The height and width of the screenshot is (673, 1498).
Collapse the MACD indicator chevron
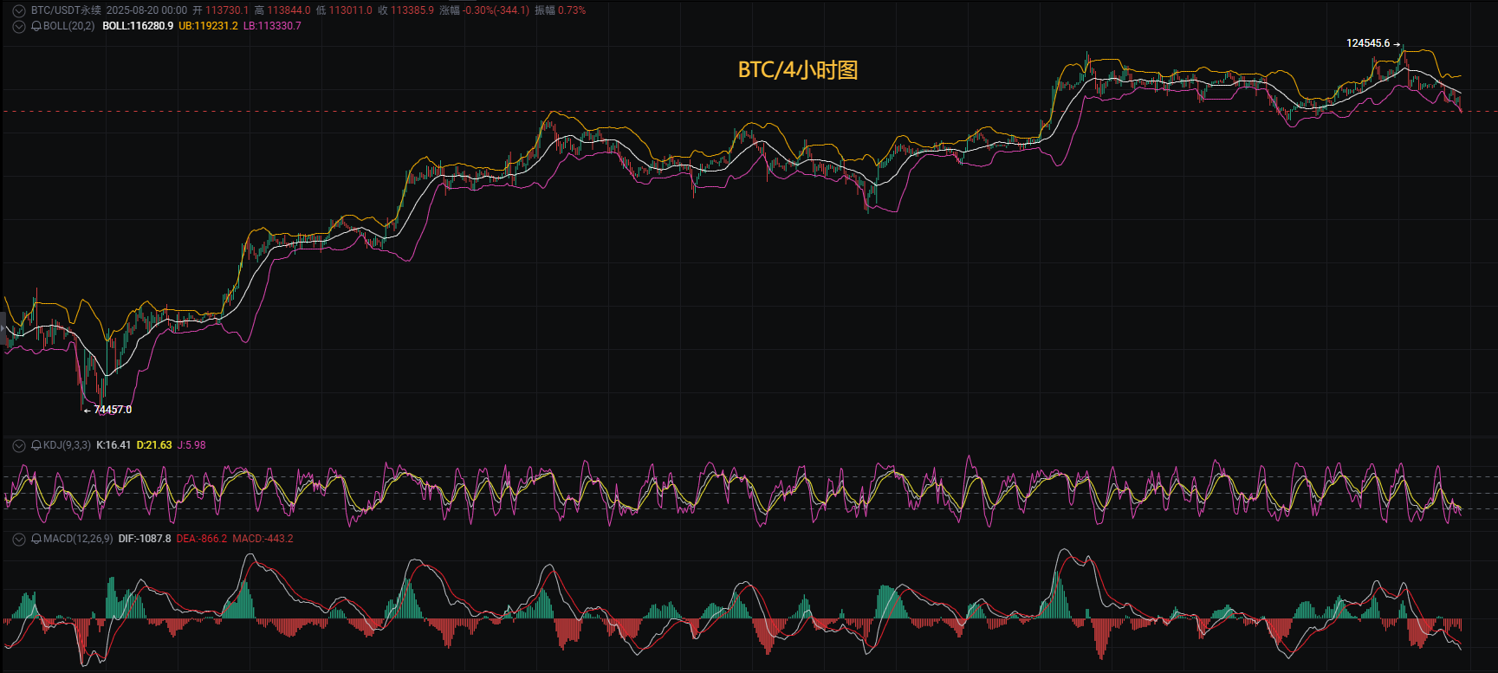pyautogui.click(x=18, y=539)
